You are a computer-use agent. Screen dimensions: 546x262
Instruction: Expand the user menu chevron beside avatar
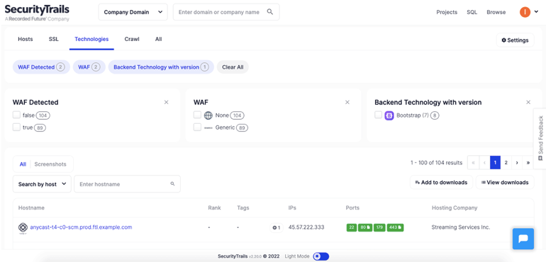tap(536, 12)
